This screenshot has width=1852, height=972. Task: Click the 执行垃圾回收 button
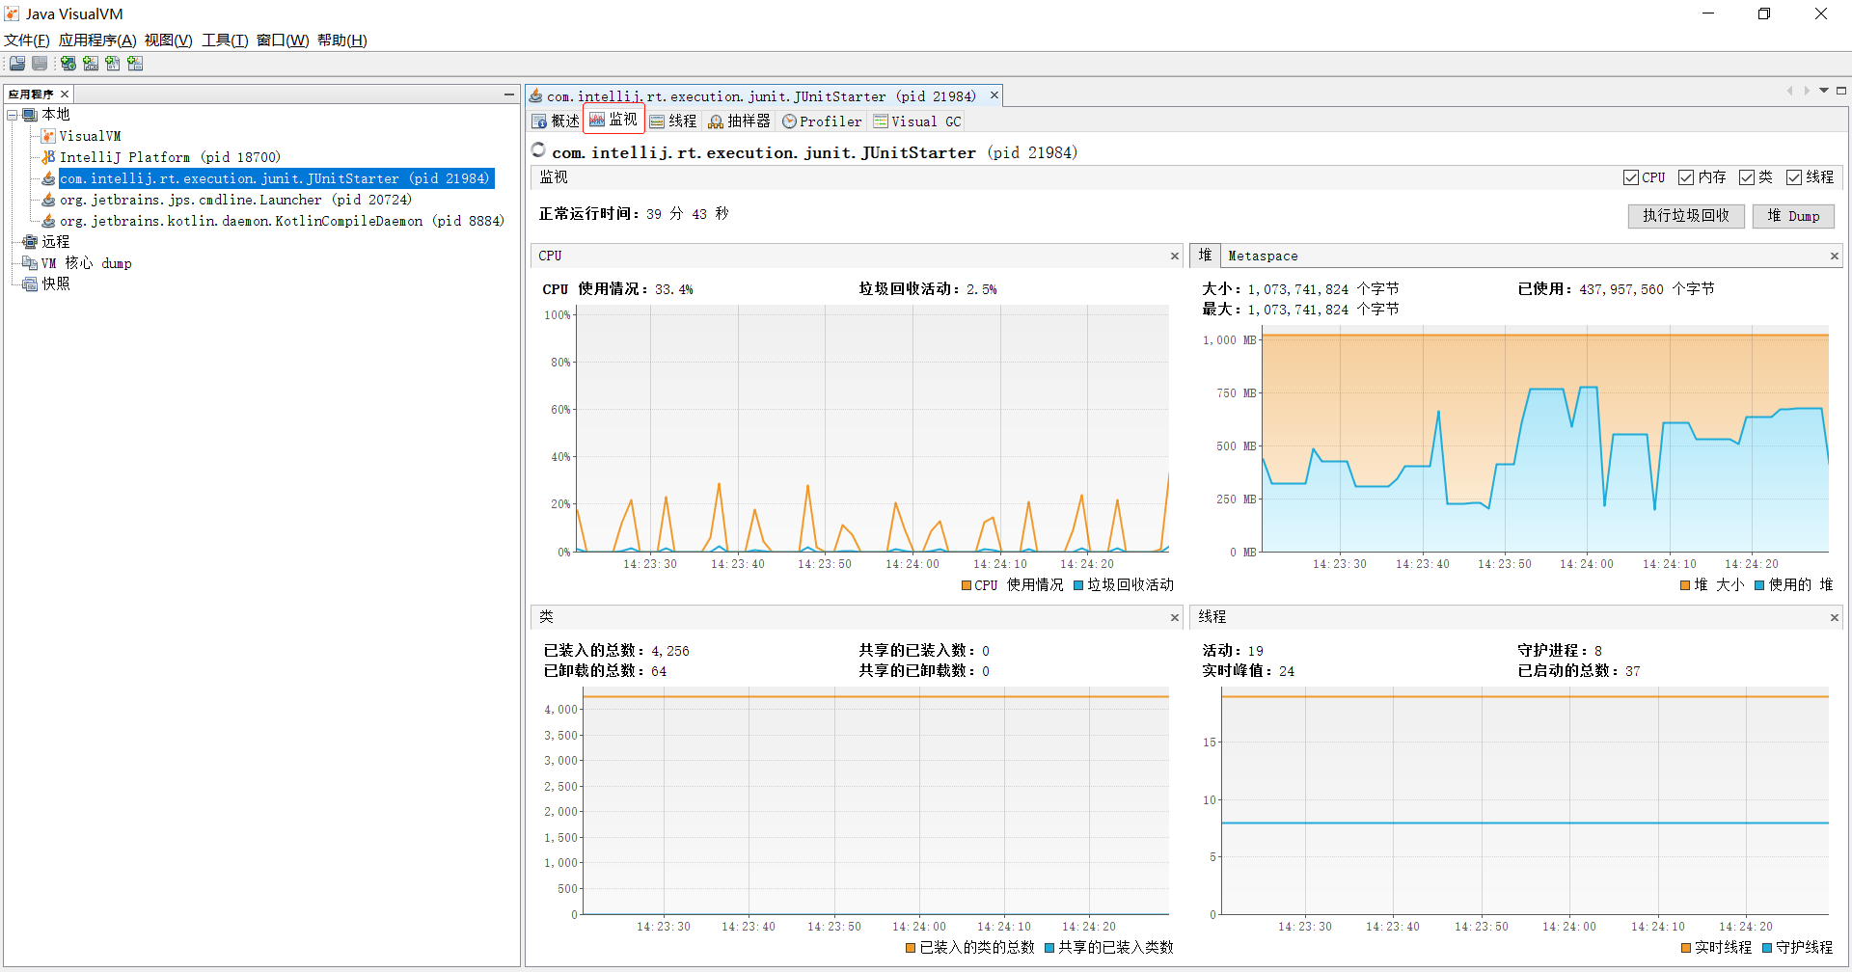(x=1686, y=216)
